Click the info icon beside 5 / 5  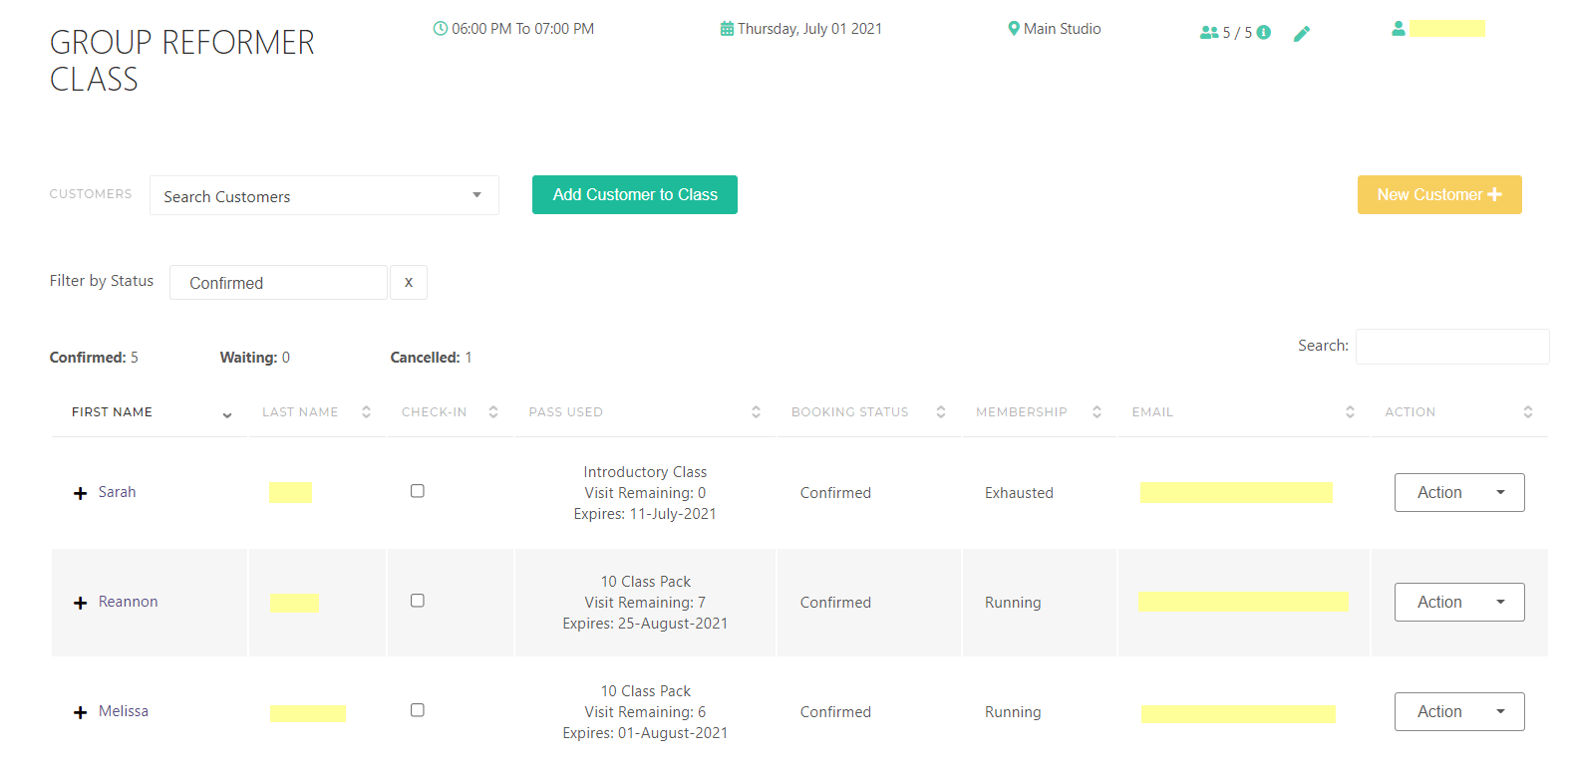[x=1264, y=33]
